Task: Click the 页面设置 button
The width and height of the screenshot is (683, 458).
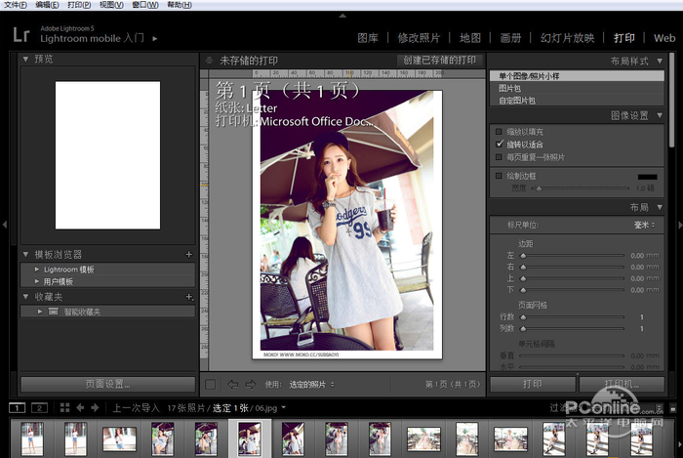Action: coord(108,384)
